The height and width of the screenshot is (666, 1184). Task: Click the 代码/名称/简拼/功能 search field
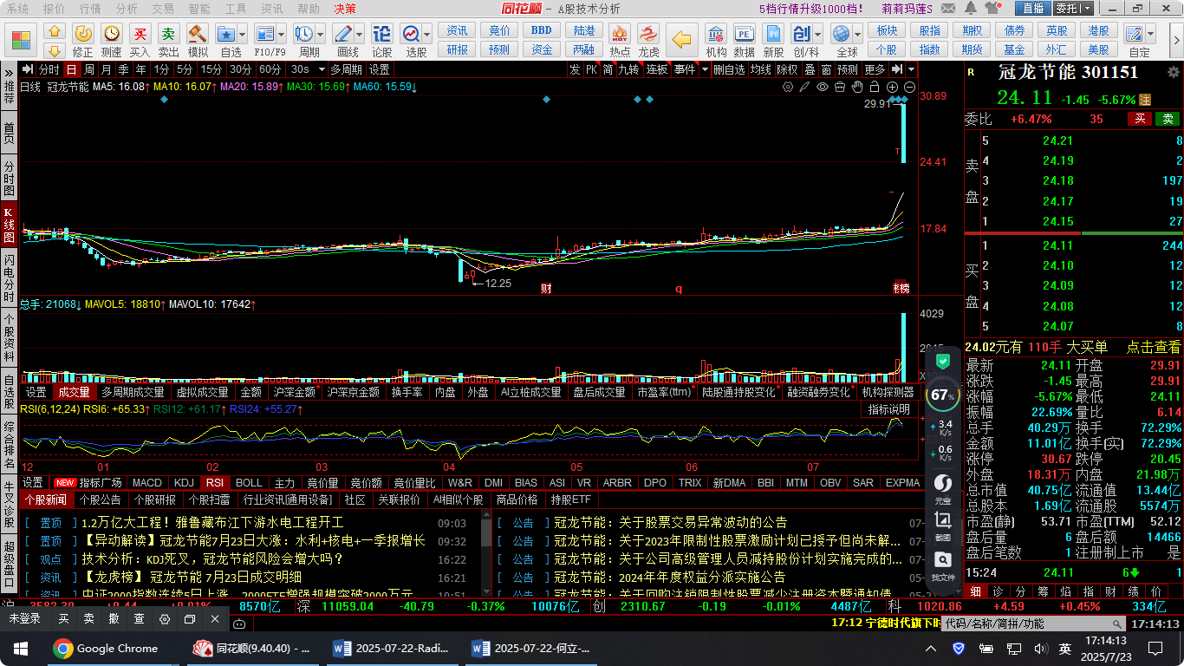click(x=1031, y=624)
